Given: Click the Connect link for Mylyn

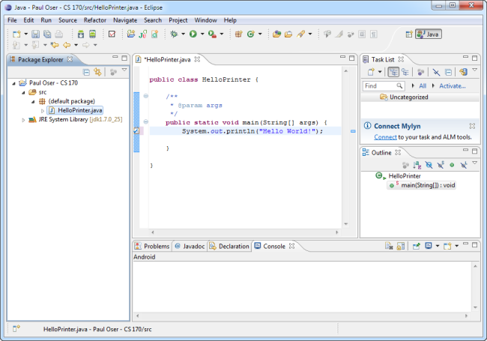Looking at the screenshot, I should (385, 137).
